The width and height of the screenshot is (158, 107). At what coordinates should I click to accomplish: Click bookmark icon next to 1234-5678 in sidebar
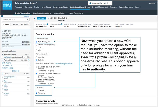(3, 31)
